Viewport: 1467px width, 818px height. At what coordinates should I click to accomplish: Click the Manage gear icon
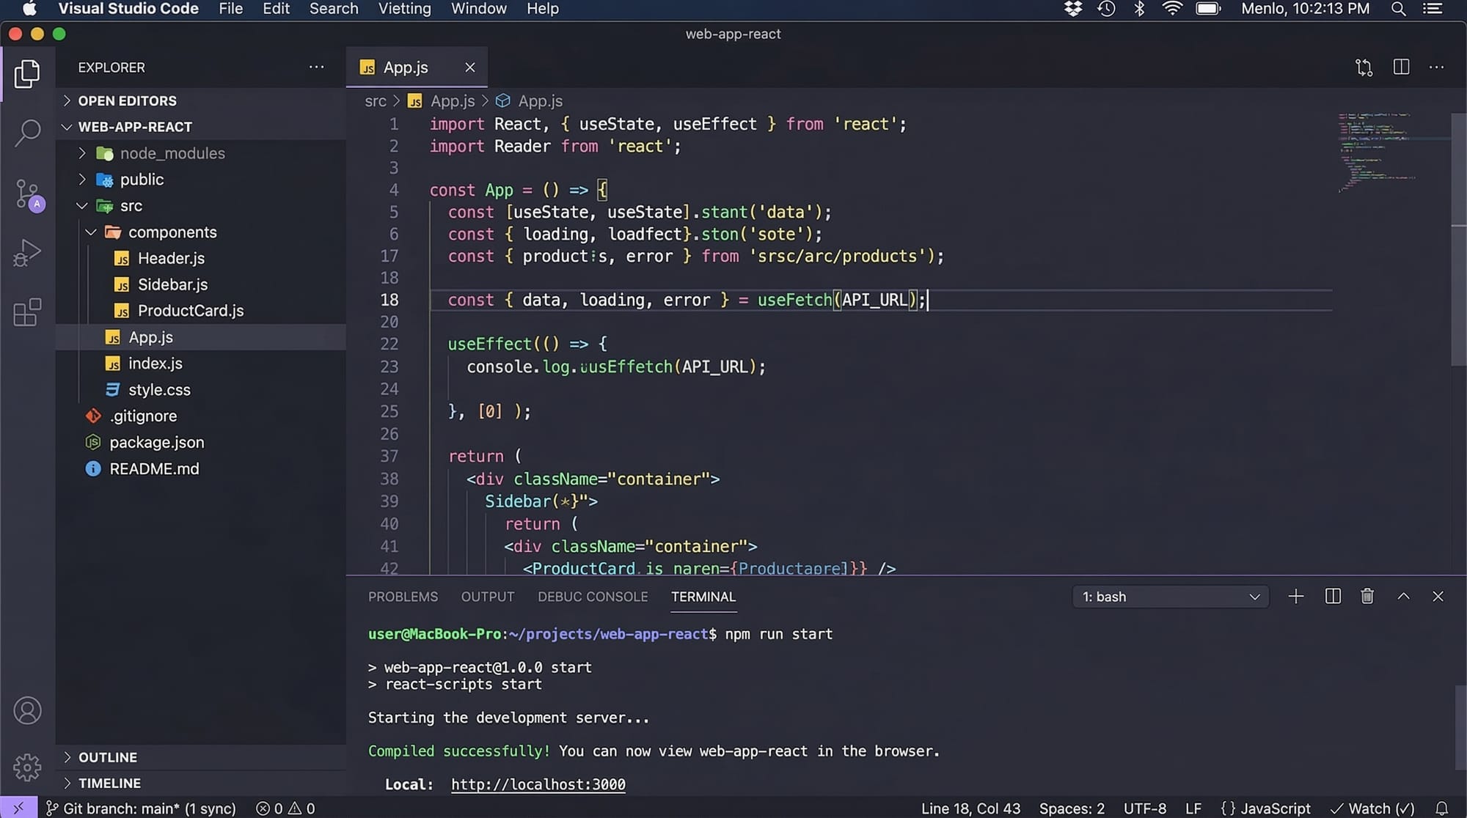27,767
